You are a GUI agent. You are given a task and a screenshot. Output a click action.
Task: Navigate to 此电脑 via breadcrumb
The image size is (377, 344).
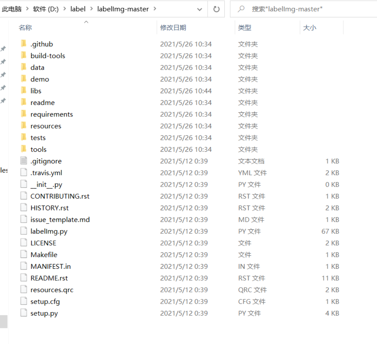pos(12,9)
